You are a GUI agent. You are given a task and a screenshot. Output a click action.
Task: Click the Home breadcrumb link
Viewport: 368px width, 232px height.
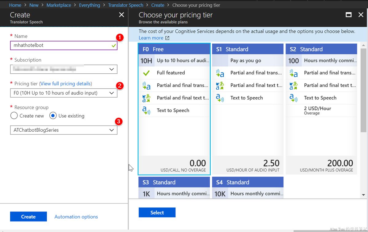click(15, 5)
